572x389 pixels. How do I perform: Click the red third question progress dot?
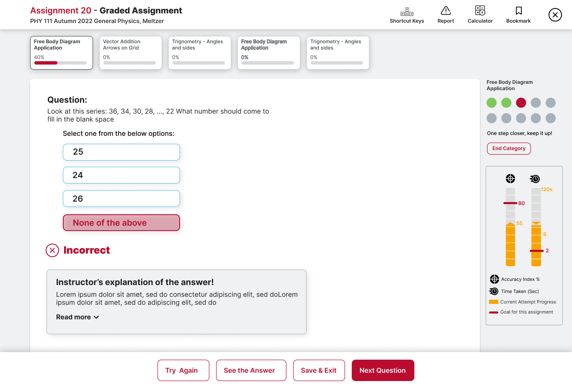coord(521,103)
